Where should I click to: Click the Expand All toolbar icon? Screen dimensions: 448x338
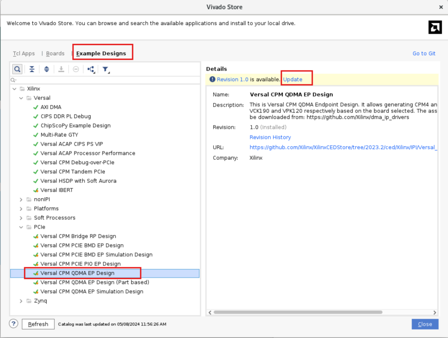pyautogui.click(x=47, y=69)
